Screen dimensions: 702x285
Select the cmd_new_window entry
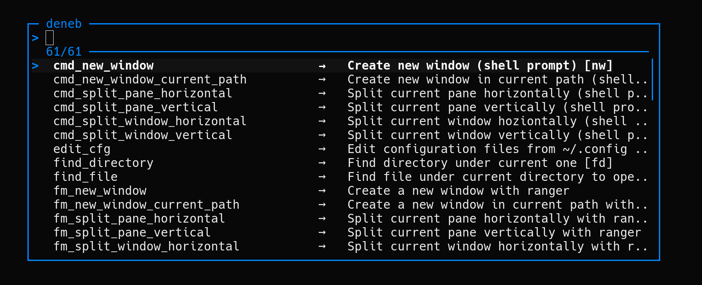tap(103, 65)
